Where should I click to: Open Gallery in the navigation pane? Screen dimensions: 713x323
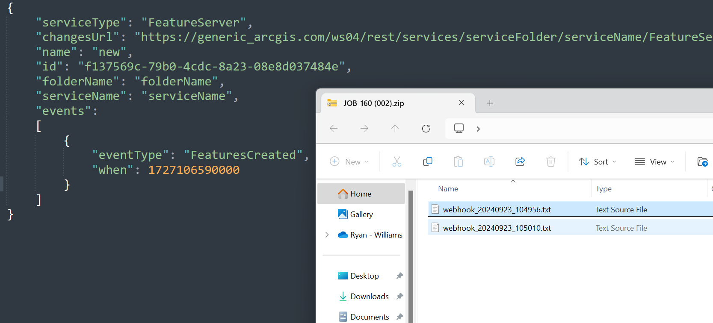coord(361,214)
